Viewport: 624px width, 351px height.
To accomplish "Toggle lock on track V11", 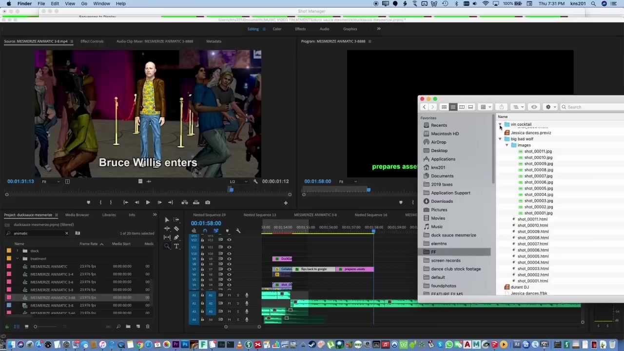I will tap(202, 247).
